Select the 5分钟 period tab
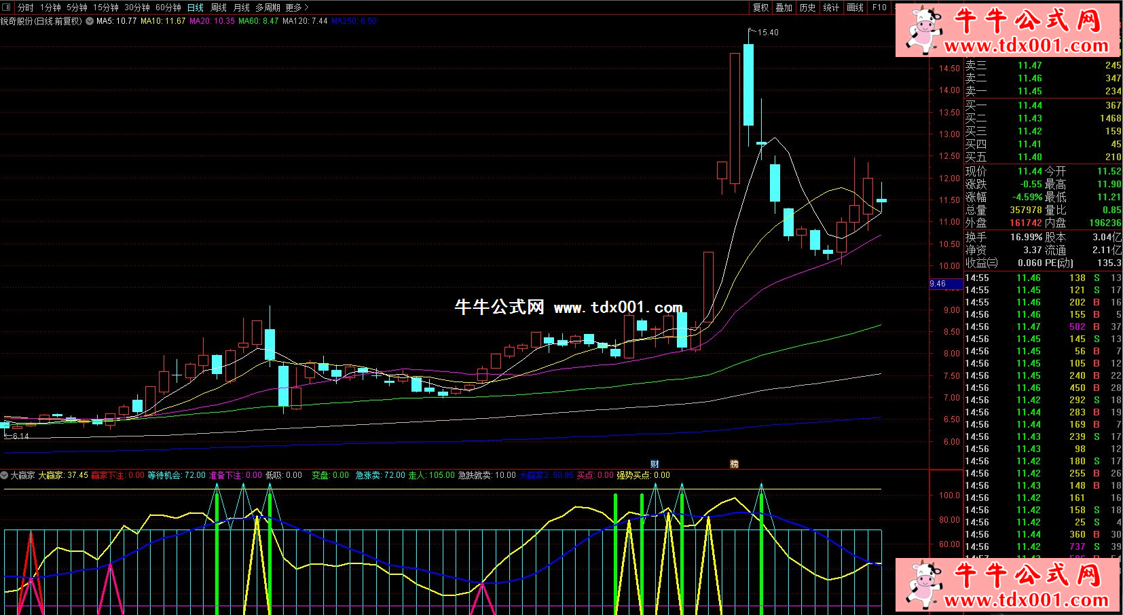 [77, 7]
